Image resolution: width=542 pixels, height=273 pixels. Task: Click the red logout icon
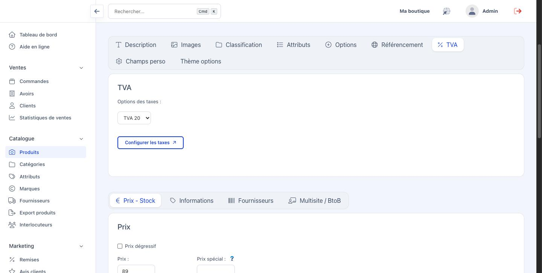(518, 11)
